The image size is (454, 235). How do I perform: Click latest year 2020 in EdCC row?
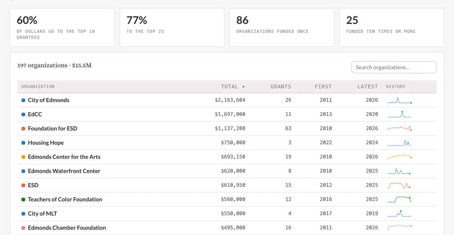click(372, 114)
